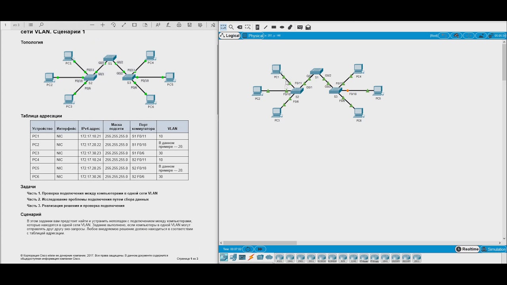Click the Move Object button in blue bar
Viewport: 507px width, 285px height.
click(469, 36)
